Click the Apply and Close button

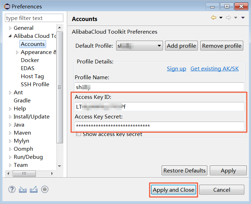click(173, 190)
